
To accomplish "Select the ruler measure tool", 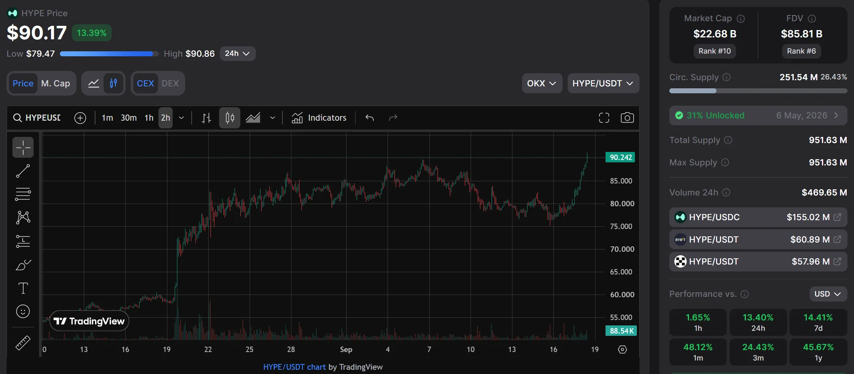I will (x=23, y=343).
